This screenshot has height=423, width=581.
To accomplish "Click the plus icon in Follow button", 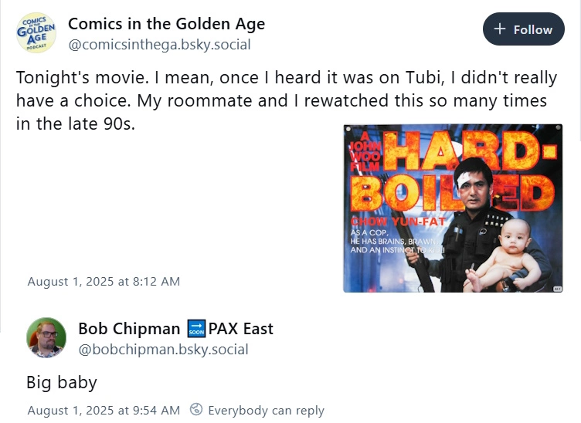I will [499, 29].
